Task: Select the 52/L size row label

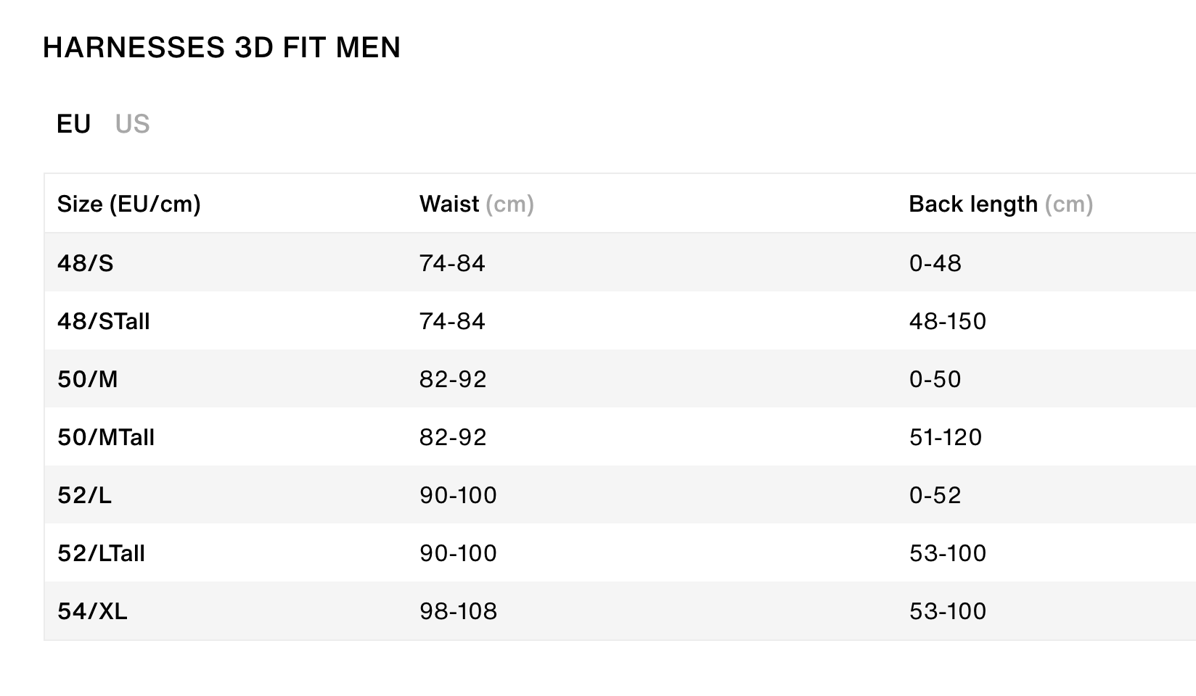Action: tap(84, 494)
